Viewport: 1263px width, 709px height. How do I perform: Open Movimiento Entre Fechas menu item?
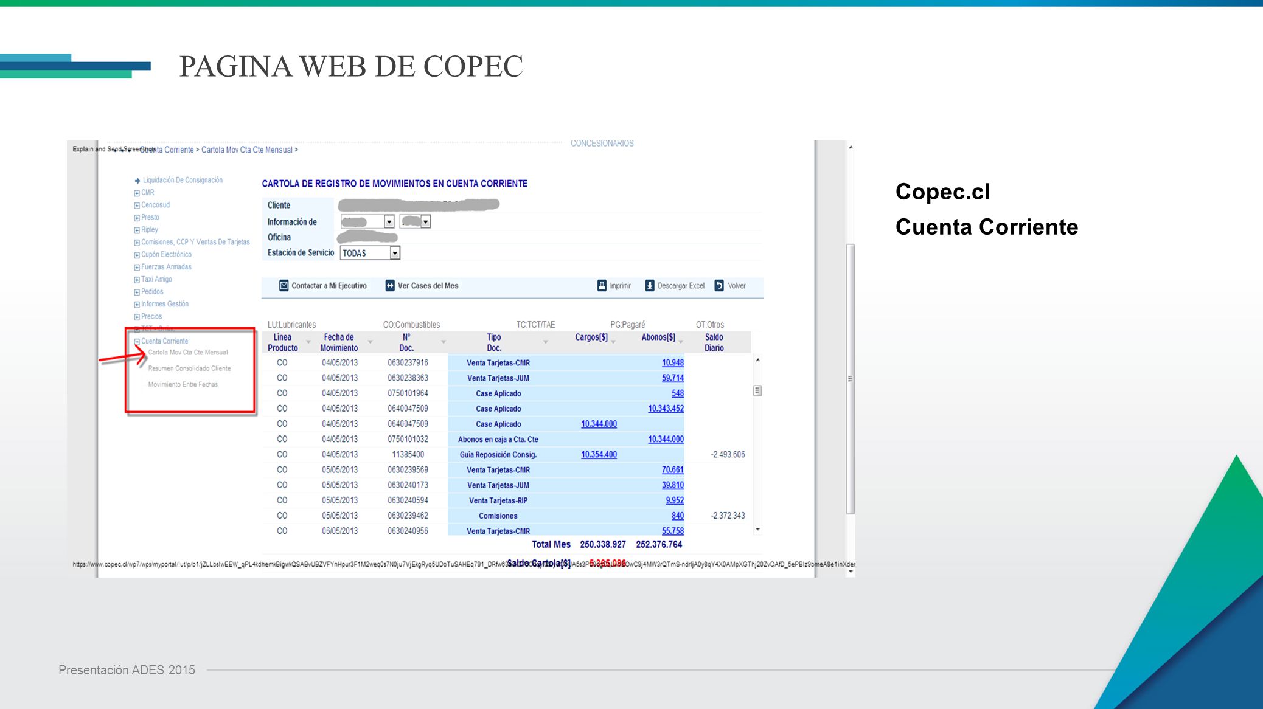183,384
